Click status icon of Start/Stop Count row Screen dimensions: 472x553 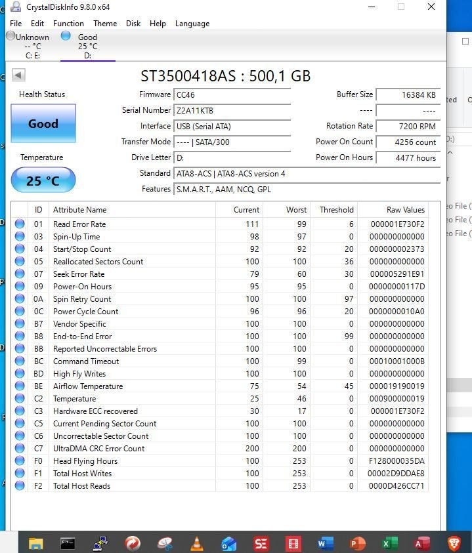[x=20, y=249]
